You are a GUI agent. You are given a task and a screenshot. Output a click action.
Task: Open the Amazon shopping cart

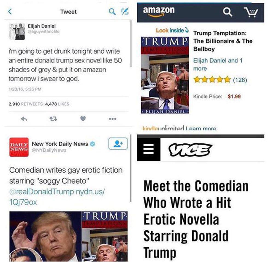251,12
